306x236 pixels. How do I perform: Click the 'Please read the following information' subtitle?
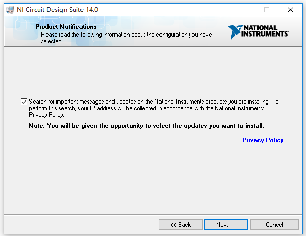point(126,35)
